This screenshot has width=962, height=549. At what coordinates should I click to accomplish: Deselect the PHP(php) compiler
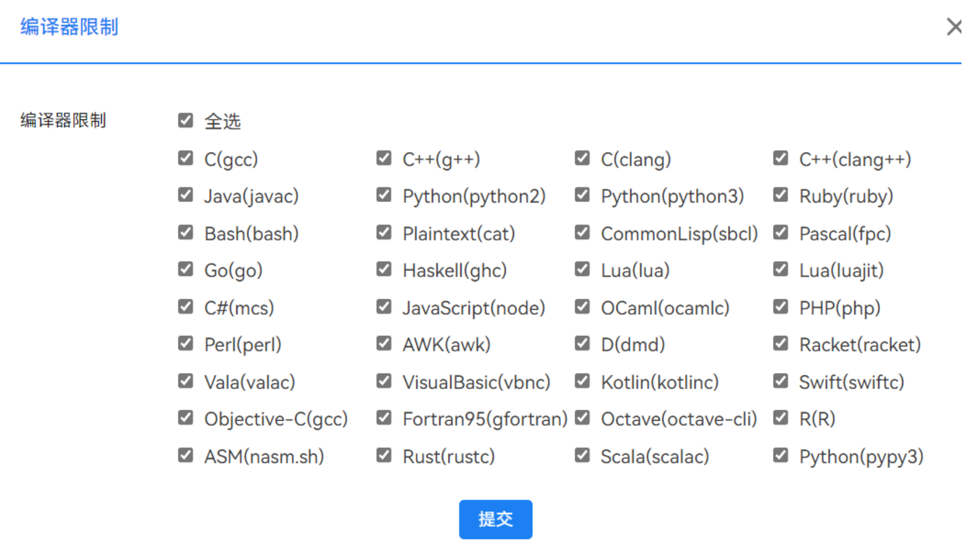tap(781, 307)
